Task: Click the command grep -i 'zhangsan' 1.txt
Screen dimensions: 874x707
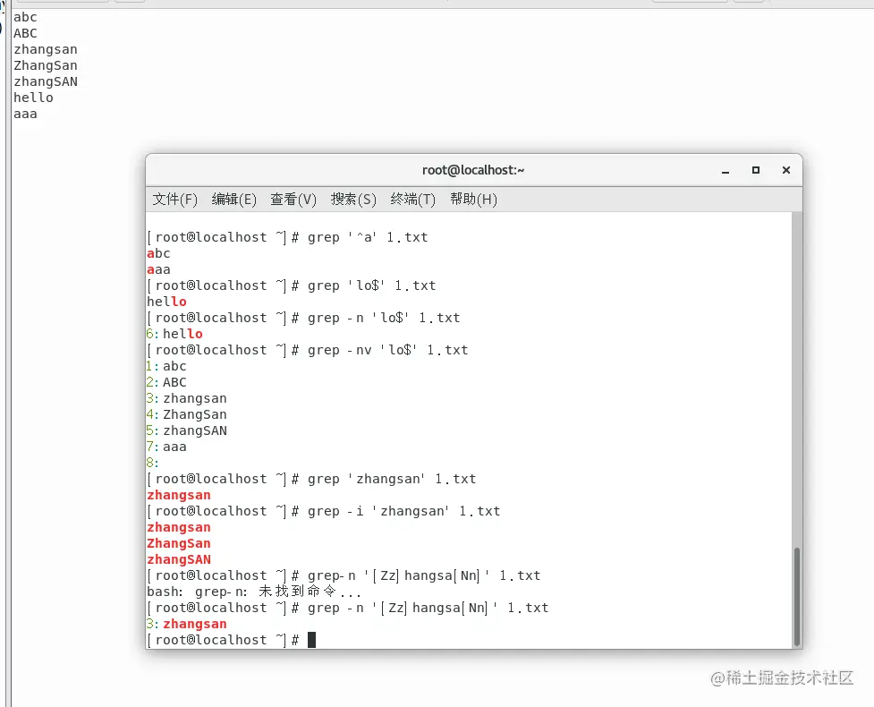Action: tap(404, 511)
